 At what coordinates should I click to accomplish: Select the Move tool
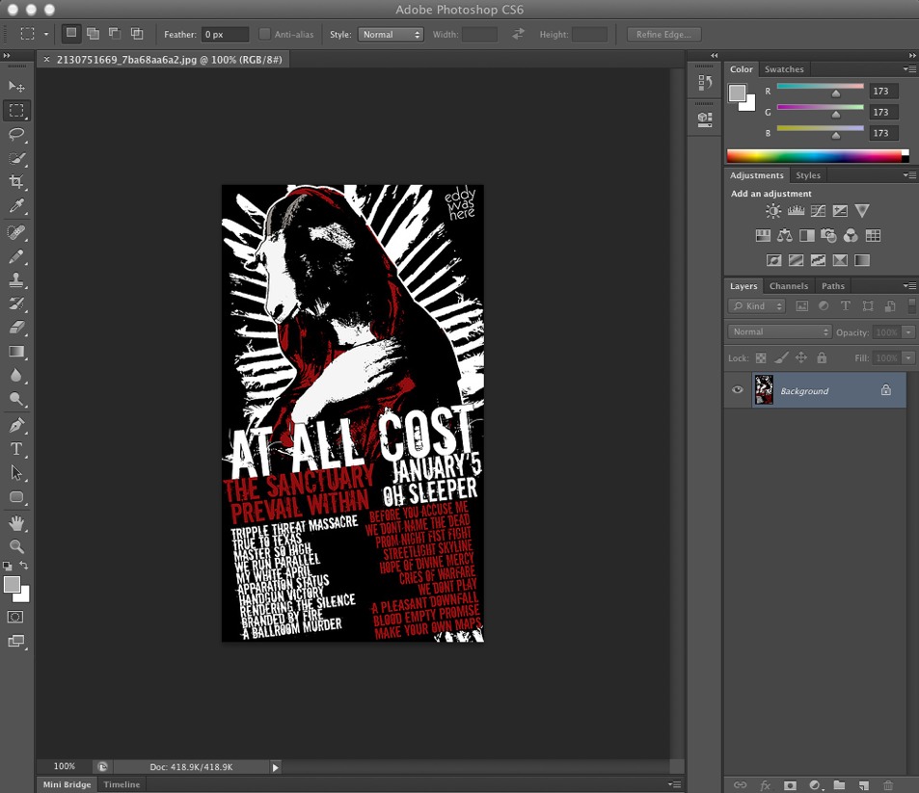coord(16,87)
